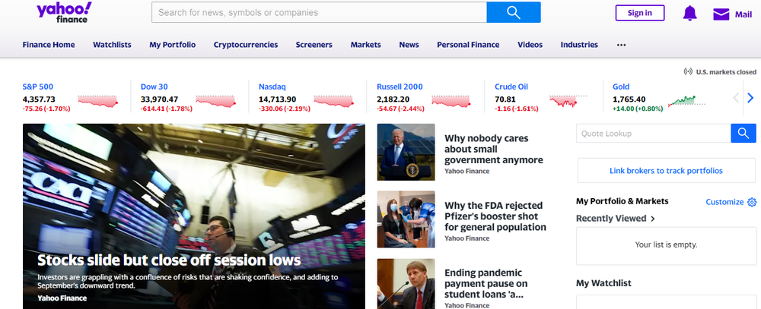
Task: Click the Yahoo Finance logo
Action: click(64, 12)
